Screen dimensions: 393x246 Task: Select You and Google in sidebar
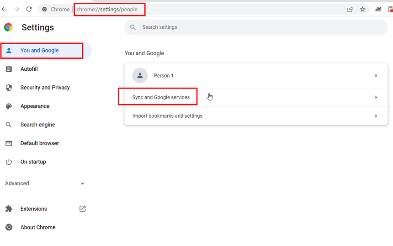[39, 51]
